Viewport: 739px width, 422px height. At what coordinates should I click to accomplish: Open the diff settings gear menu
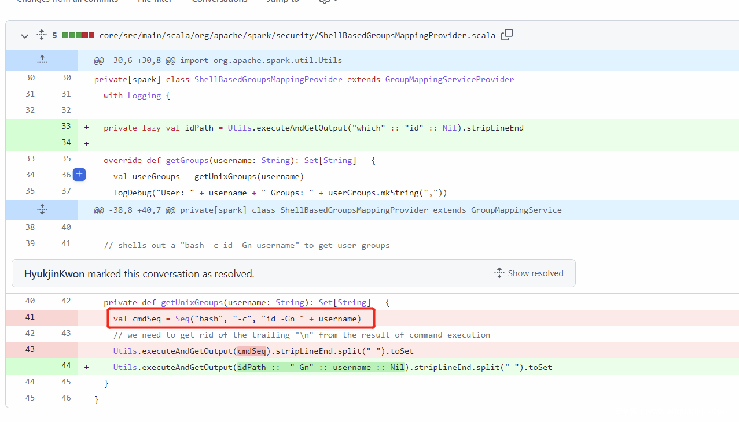(326, 1)
